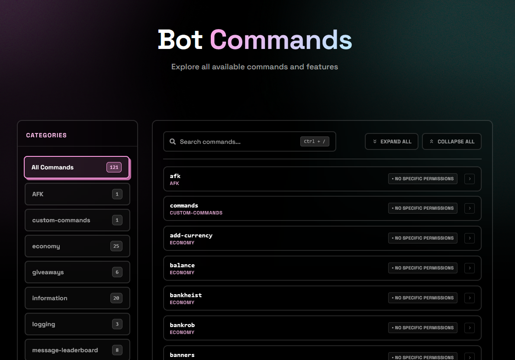
Task: Select the economy category
Action: [77, 246]
